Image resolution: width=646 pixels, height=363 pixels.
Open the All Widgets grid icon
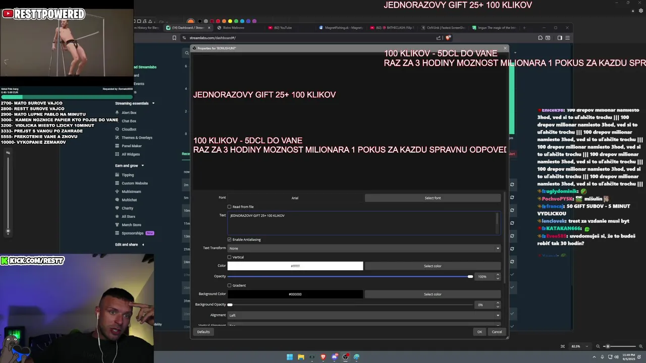click(x=117, y=154)
